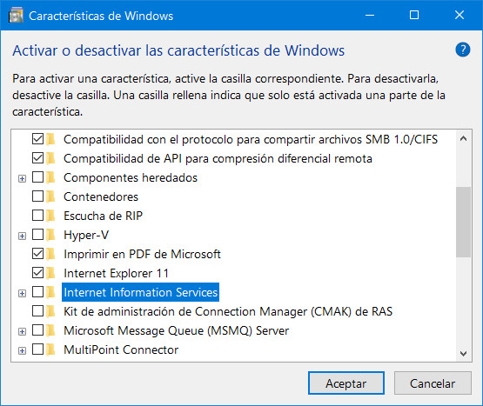Uncheck Imprimir en PDF de Microsoft
Image resolution: width=483 pixels, height=406 pixels.
point(38,254)
